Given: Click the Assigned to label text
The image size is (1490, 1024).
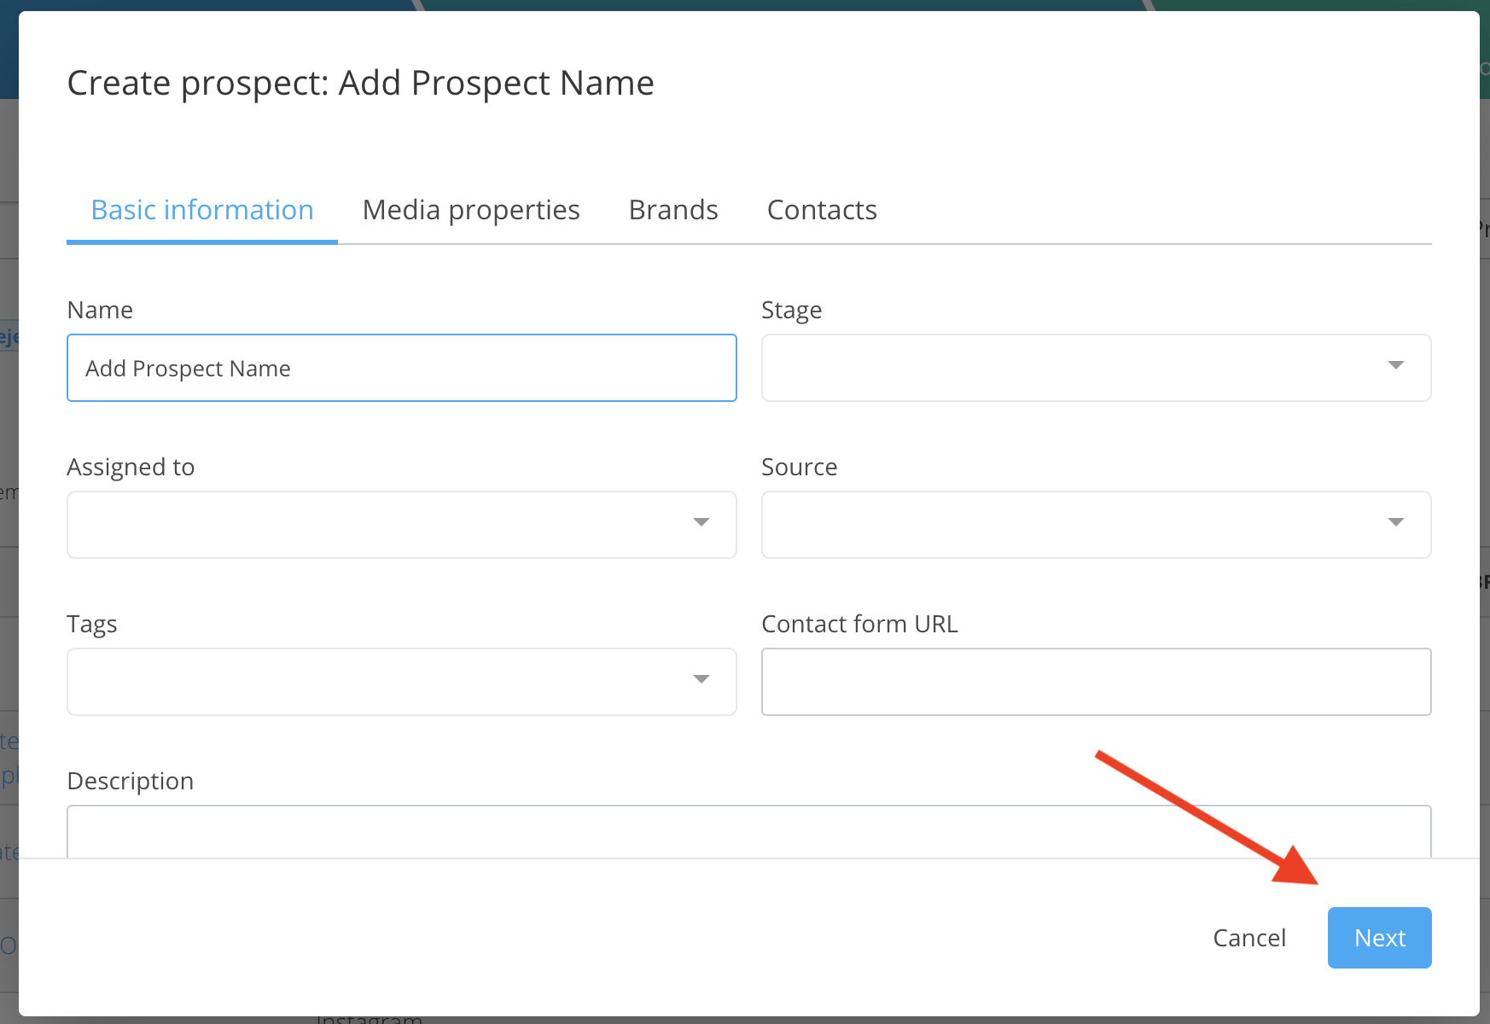Looking at the screenshot, I should (x=131, y=468).
